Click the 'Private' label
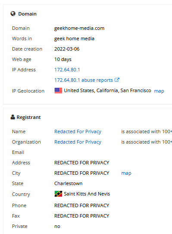 click(20, 226)
